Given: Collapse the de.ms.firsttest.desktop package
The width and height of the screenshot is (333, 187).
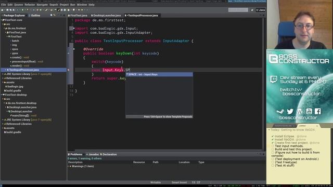Looking at the screenshot, I should (4, 103).
